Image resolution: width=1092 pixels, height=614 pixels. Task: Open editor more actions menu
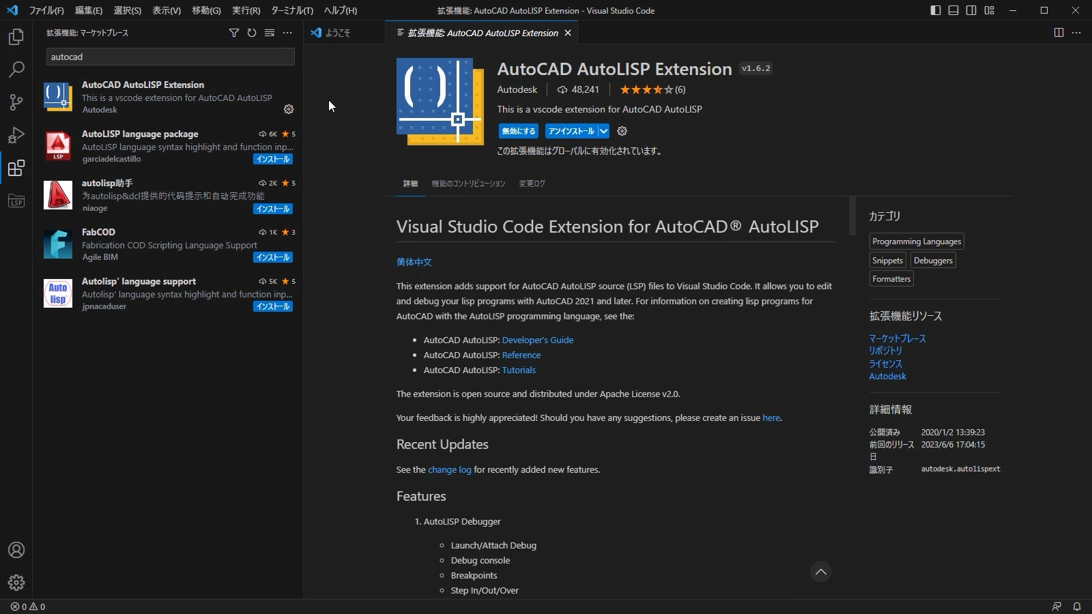click(1076, 33)
